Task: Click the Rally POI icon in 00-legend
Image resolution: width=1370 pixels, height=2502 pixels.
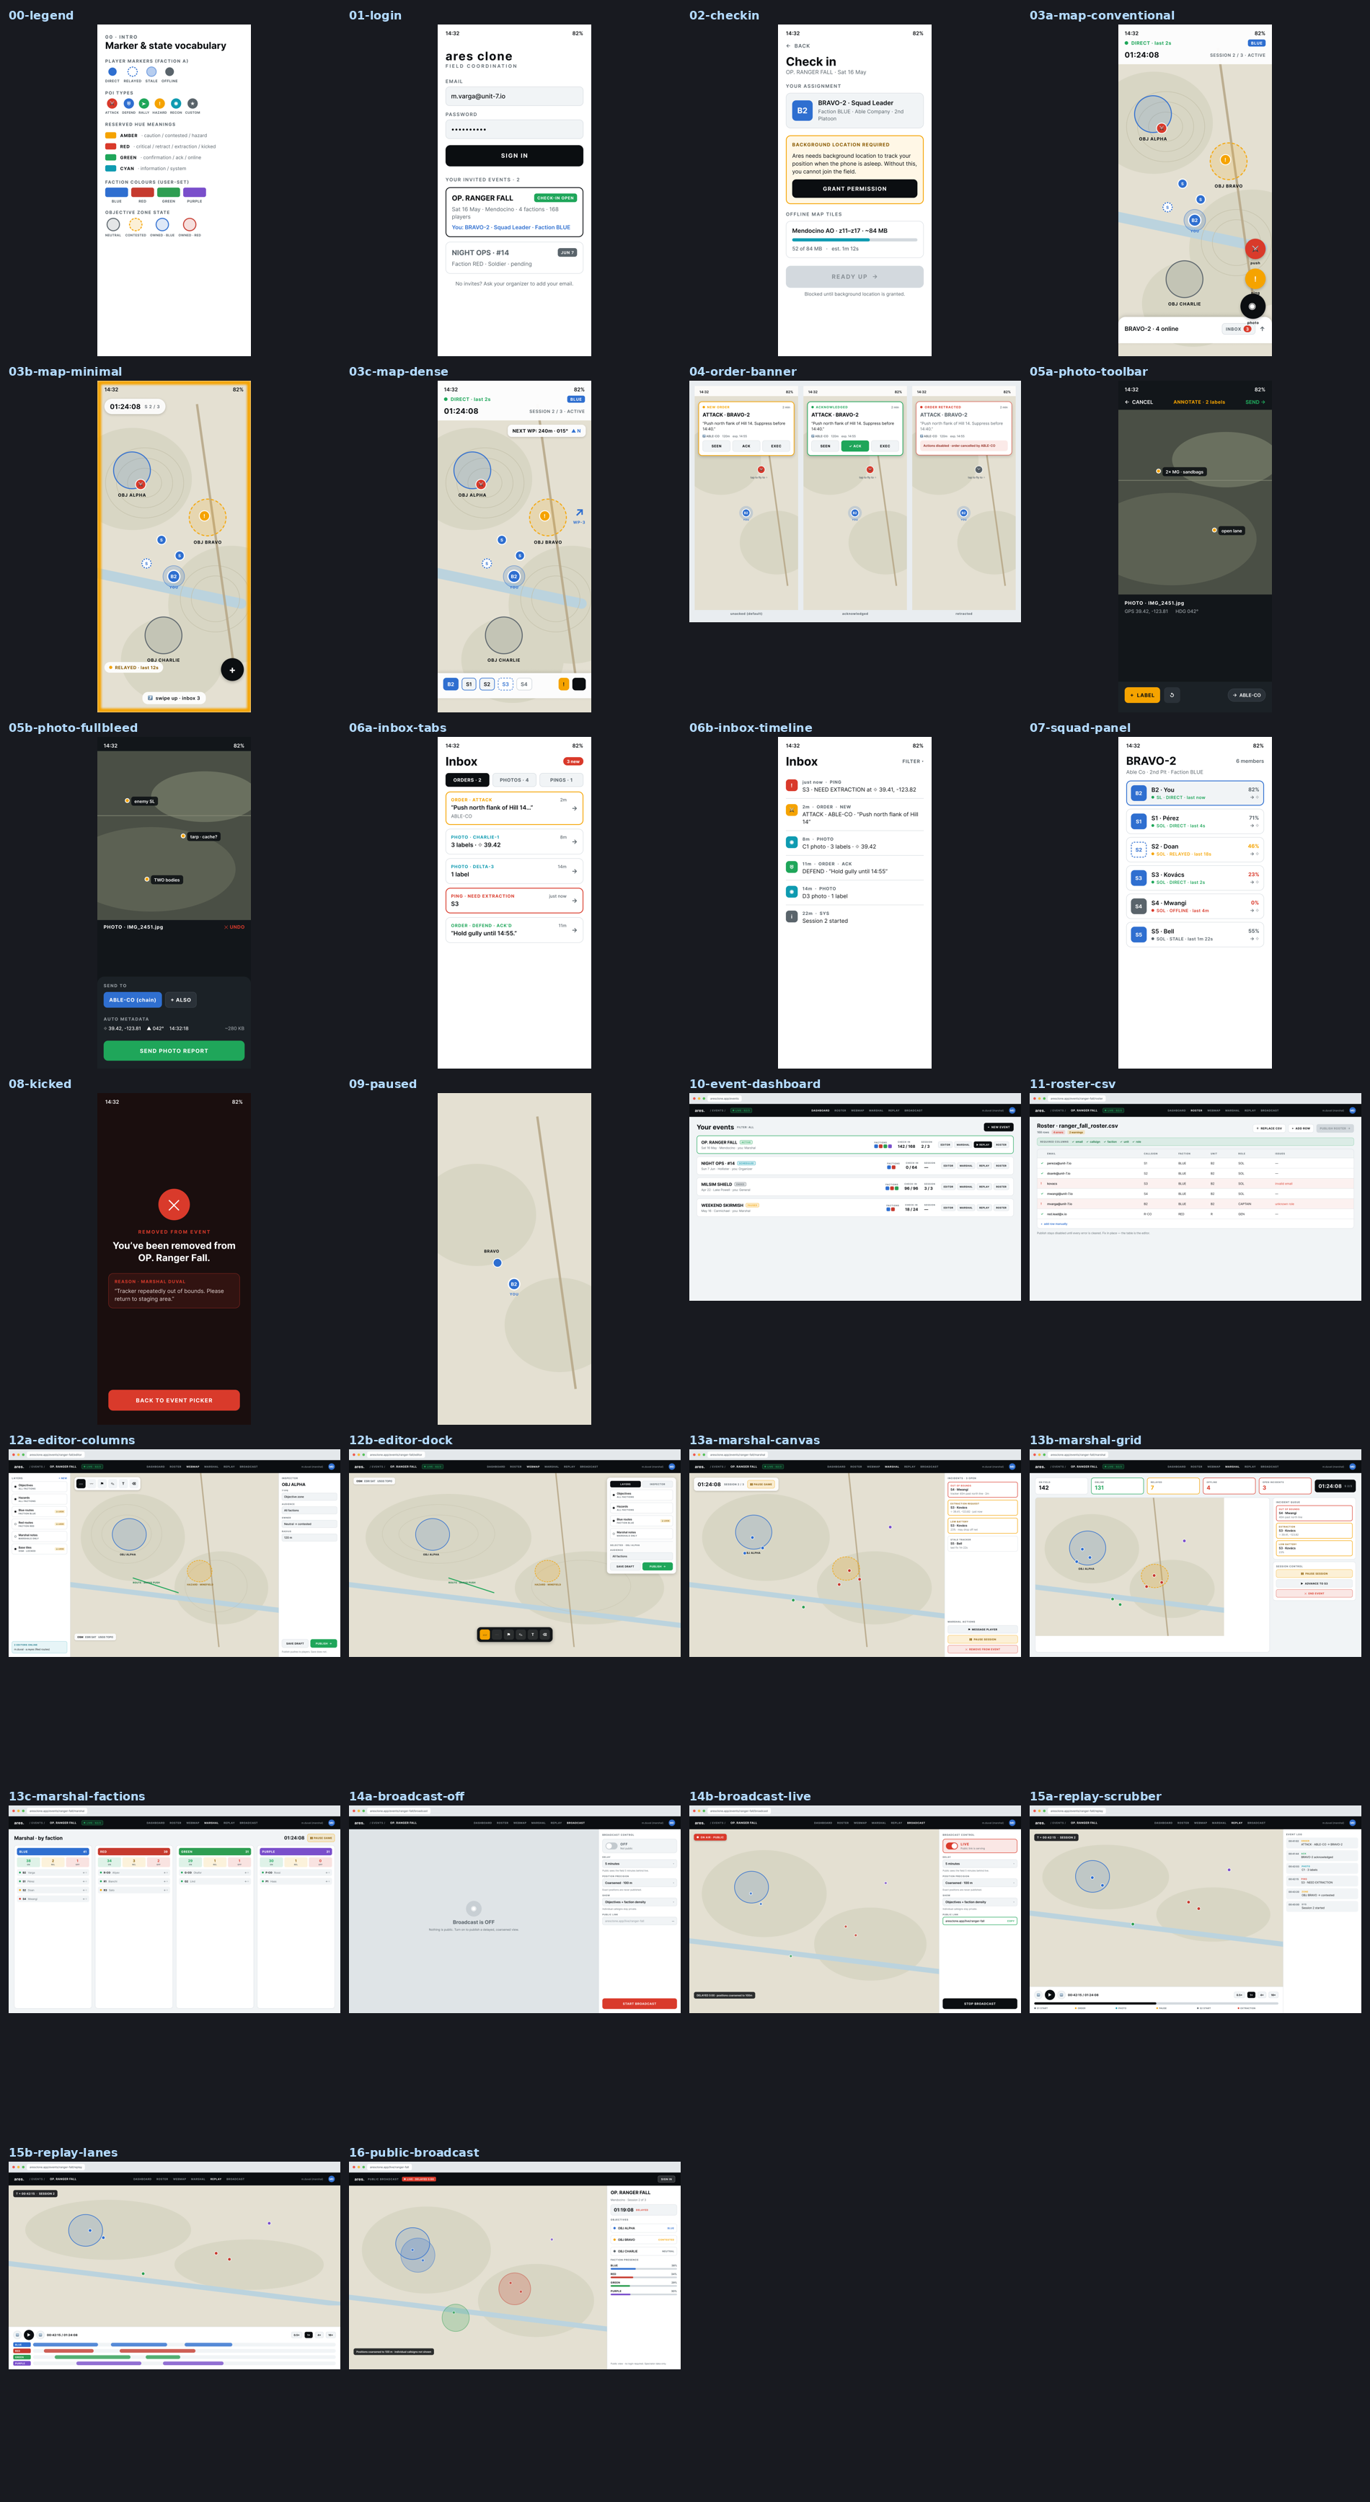Action: 143,103
